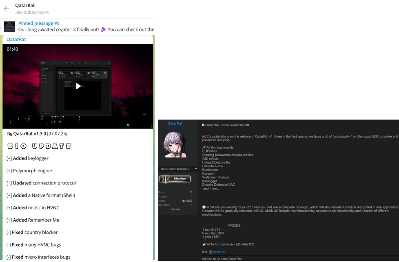Select the Added a Native format (Shell) line
Screen dimensions: 399x262
click(x=41, y=195)
